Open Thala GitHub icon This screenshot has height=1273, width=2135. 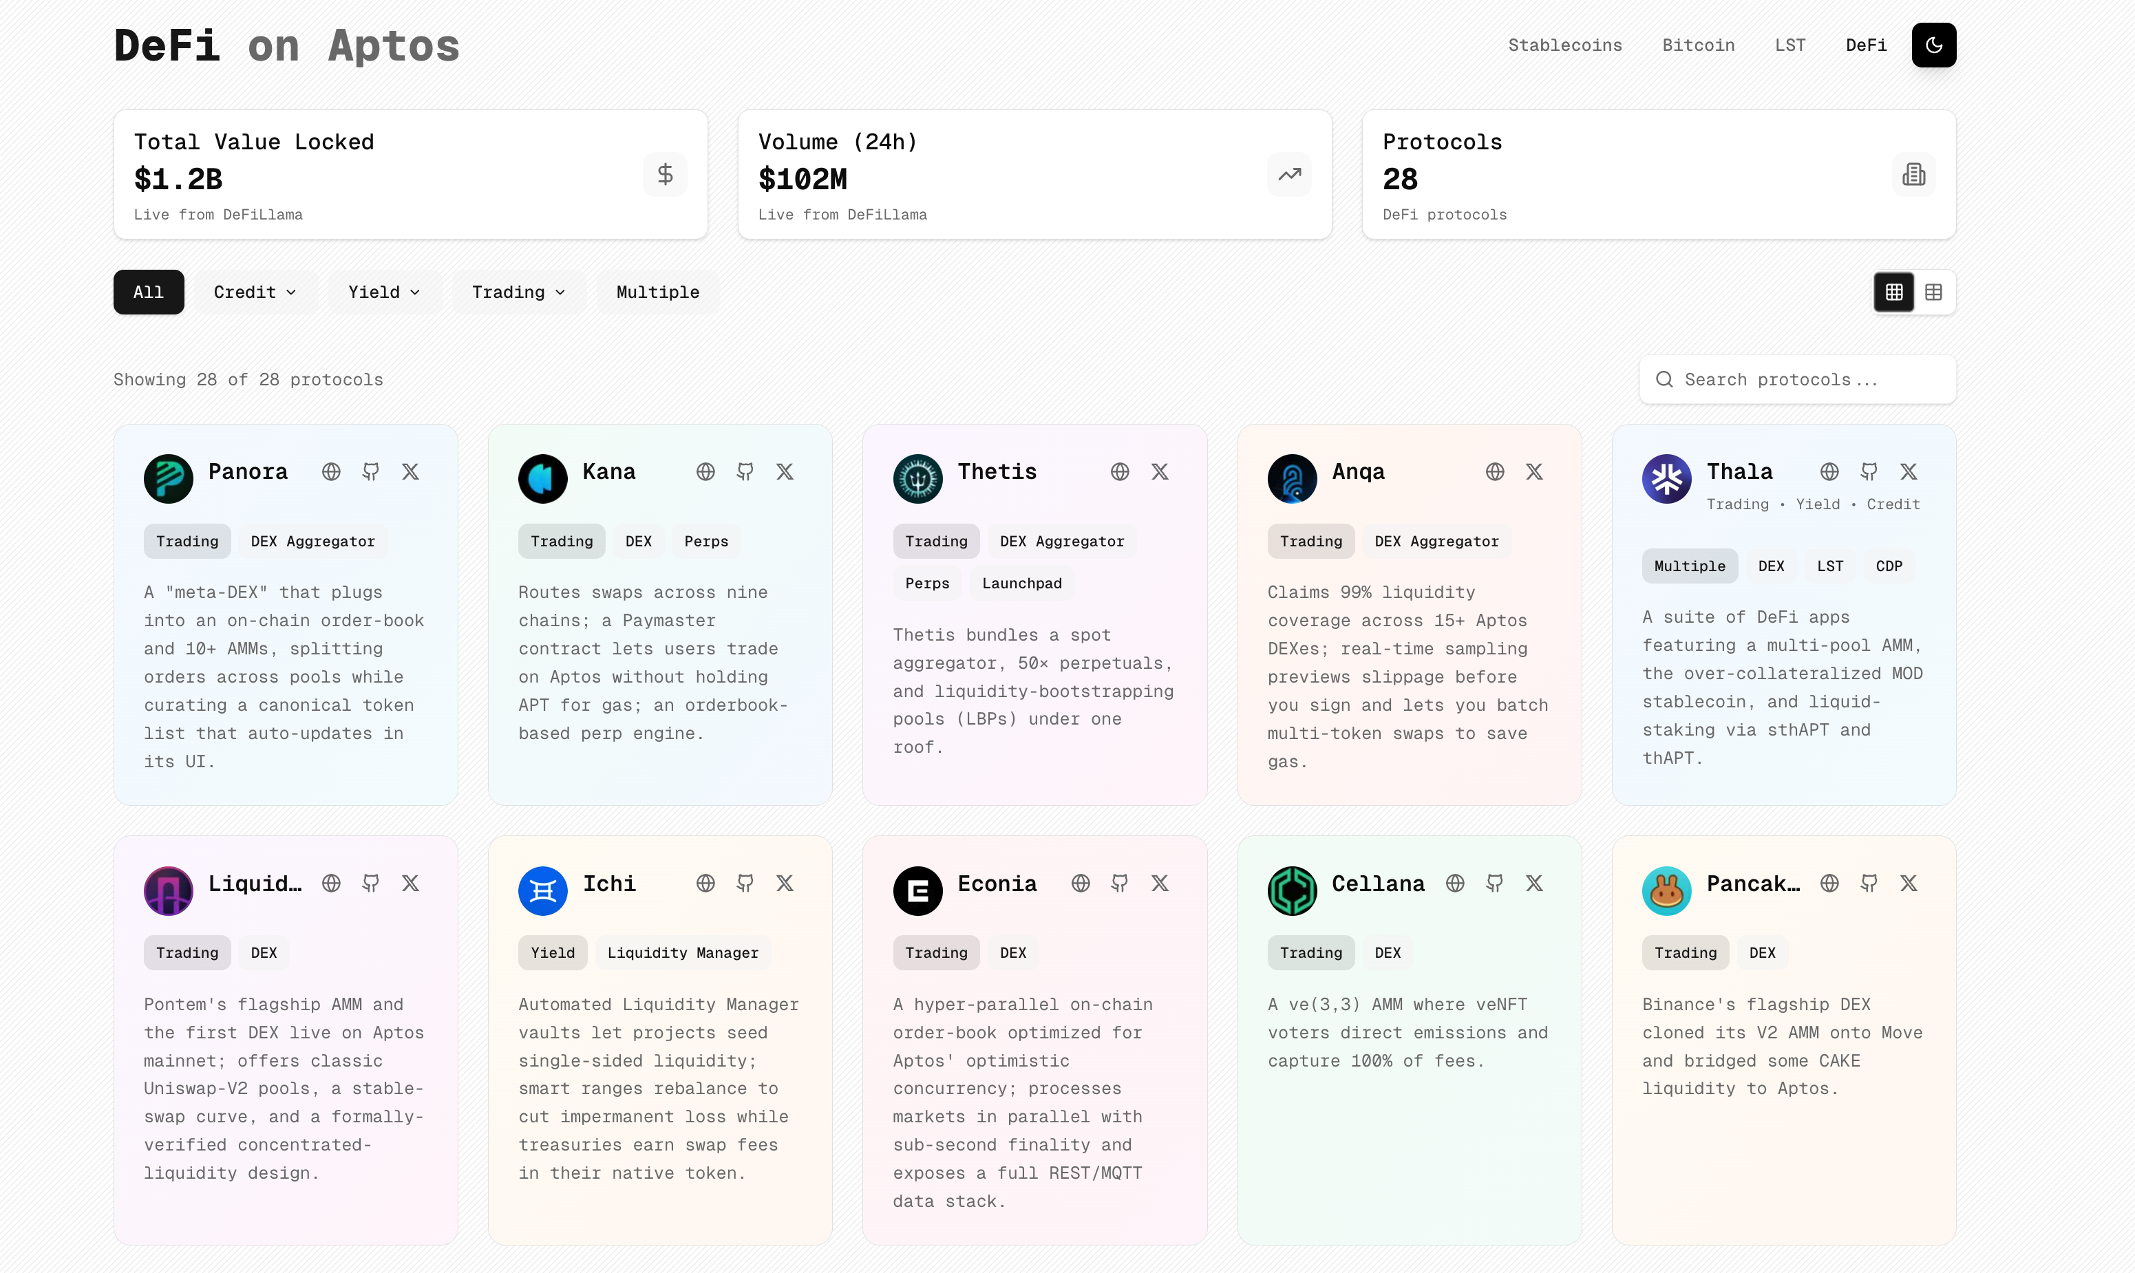coord(1868,472)
